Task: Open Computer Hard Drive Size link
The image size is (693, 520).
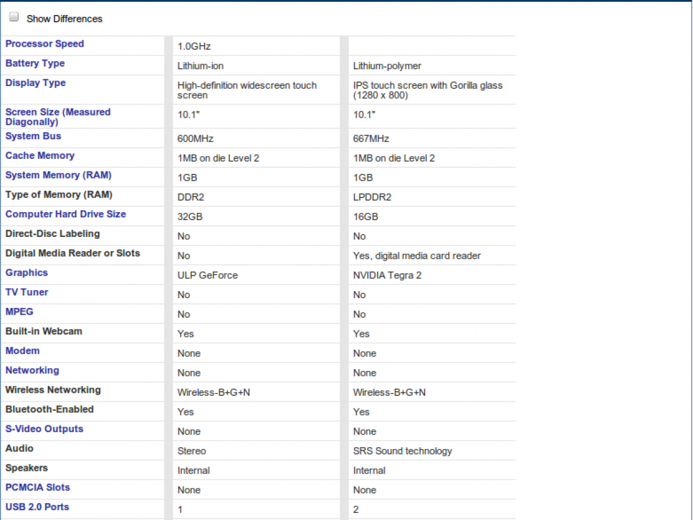Action: 65,214
